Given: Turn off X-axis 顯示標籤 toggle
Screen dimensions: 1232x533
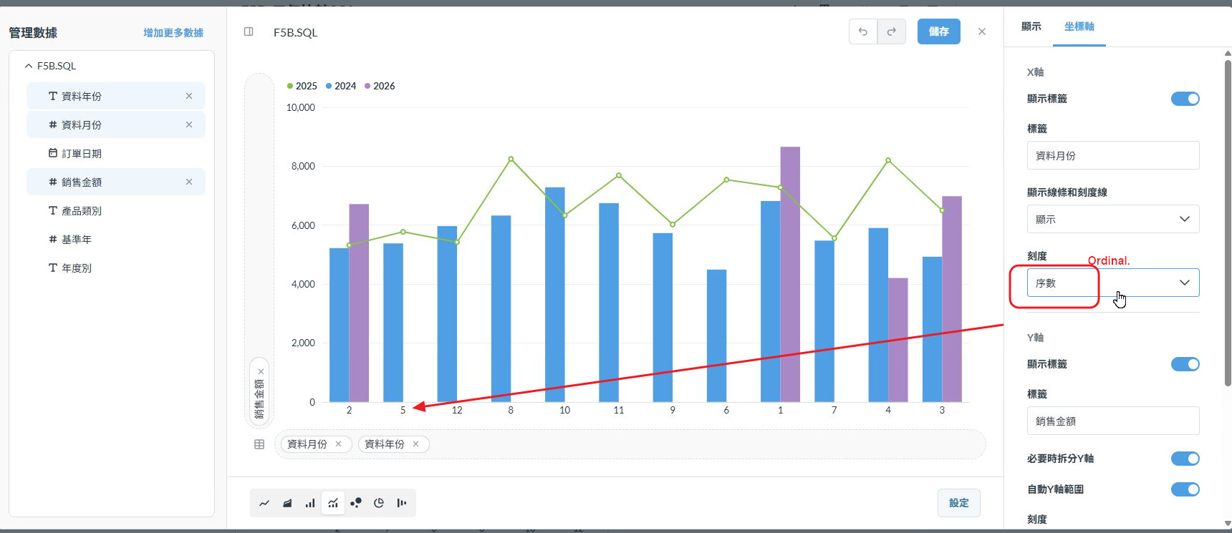Looking at the screenshot, I should pos(1185,99).
